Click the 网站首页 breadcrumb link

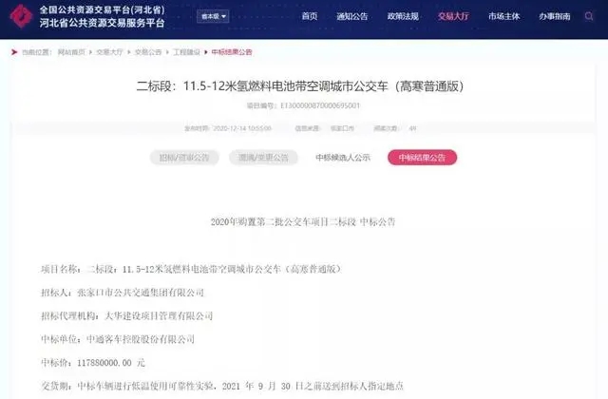(x=71, y=52)
